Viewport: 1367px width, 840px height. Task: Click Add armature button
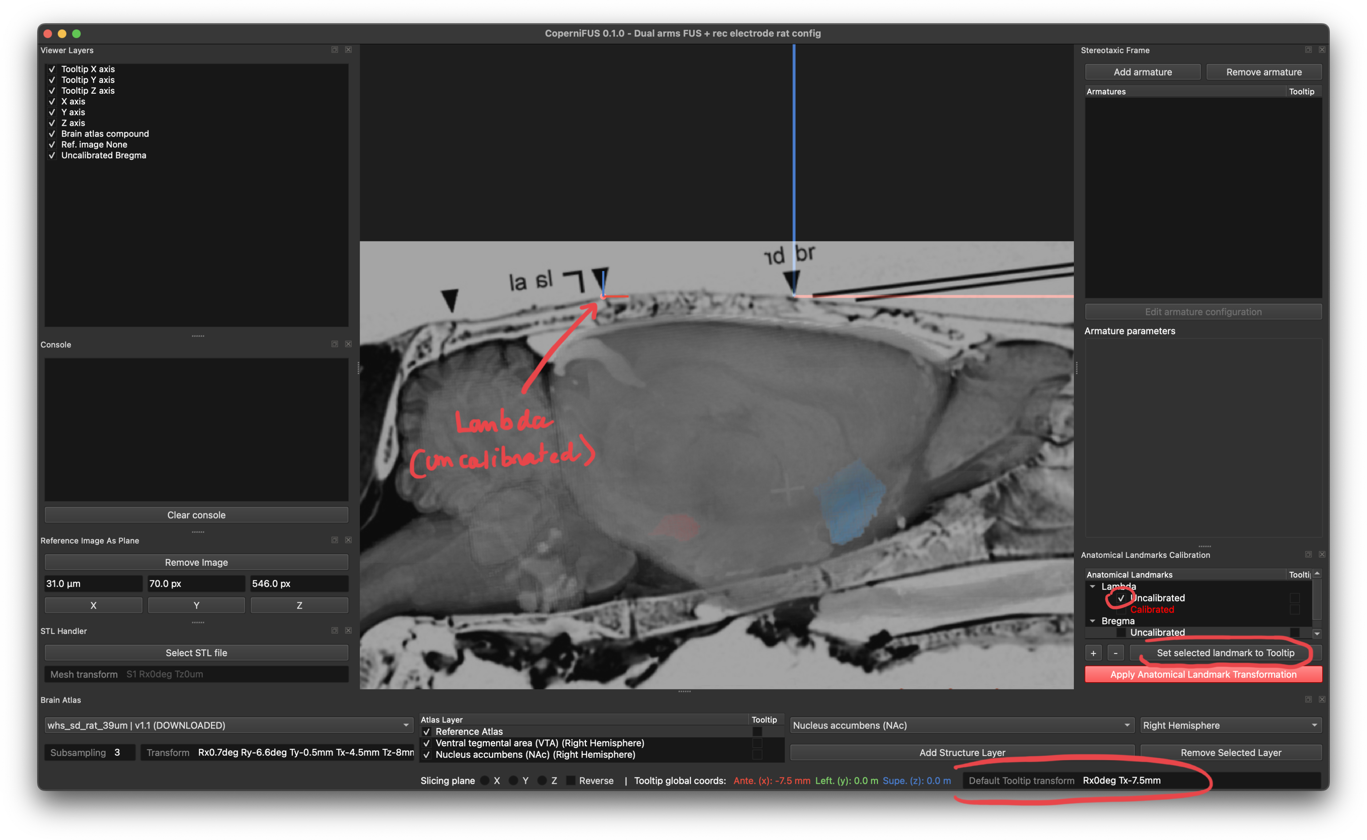click(1143, 72)
